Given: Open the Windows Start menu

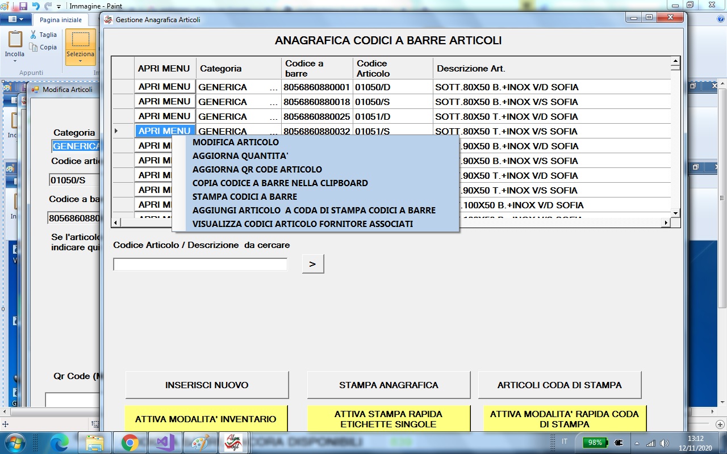Looking at the screenshot, I should (15, 442).
